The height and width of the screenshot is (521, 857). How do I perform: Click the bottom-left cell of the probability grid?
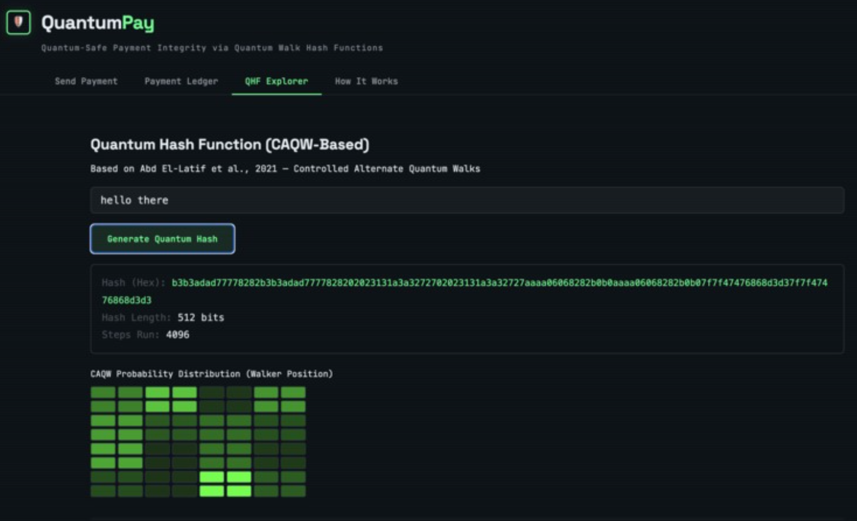[x=103, y=491]
